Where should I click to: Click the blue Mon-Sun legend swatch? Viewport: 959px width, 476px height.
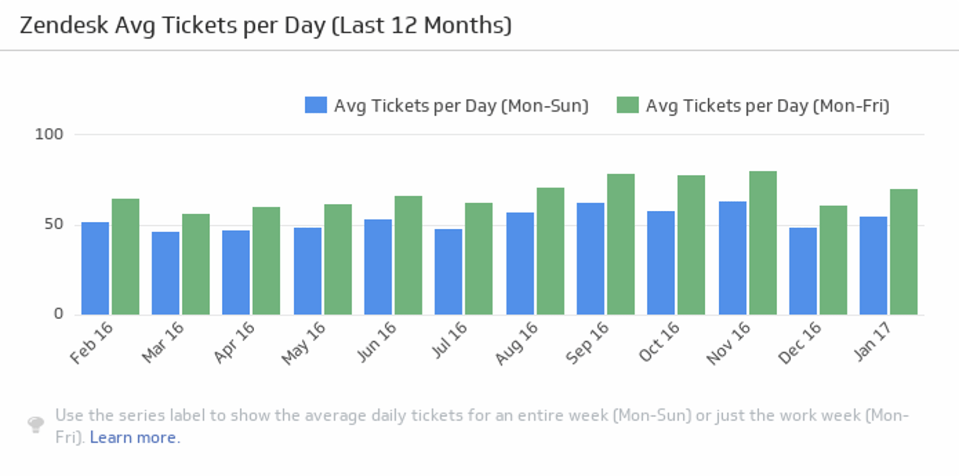pos(316,105)
